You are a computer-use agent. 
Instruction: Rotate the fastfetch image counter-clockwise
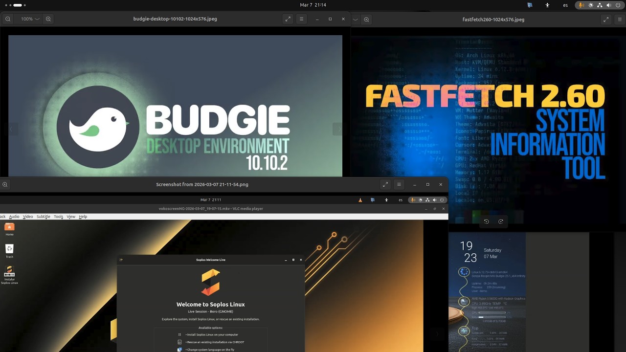(486, 221)
